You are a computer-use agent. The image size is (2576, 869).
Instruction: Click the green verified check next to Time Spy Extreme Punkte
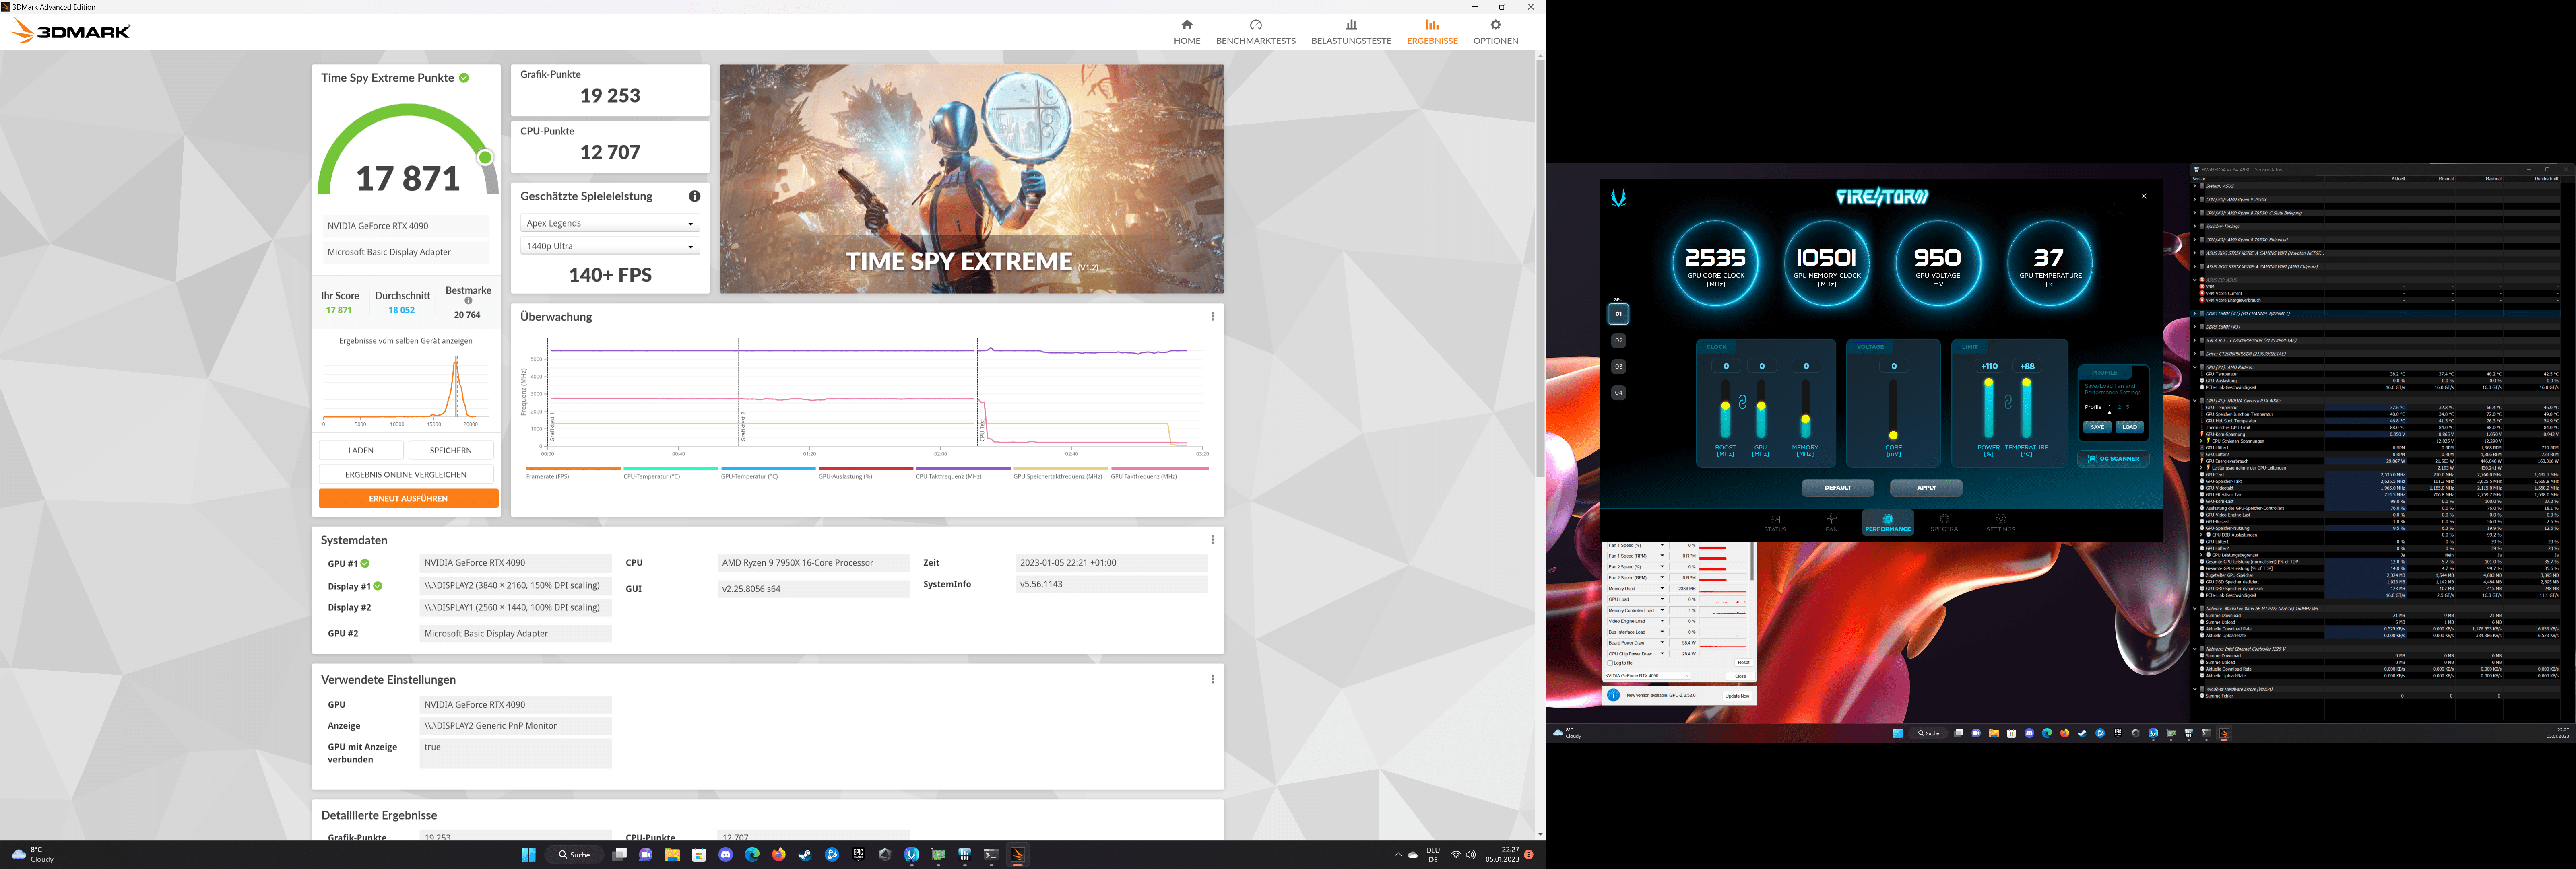(464, 78)
